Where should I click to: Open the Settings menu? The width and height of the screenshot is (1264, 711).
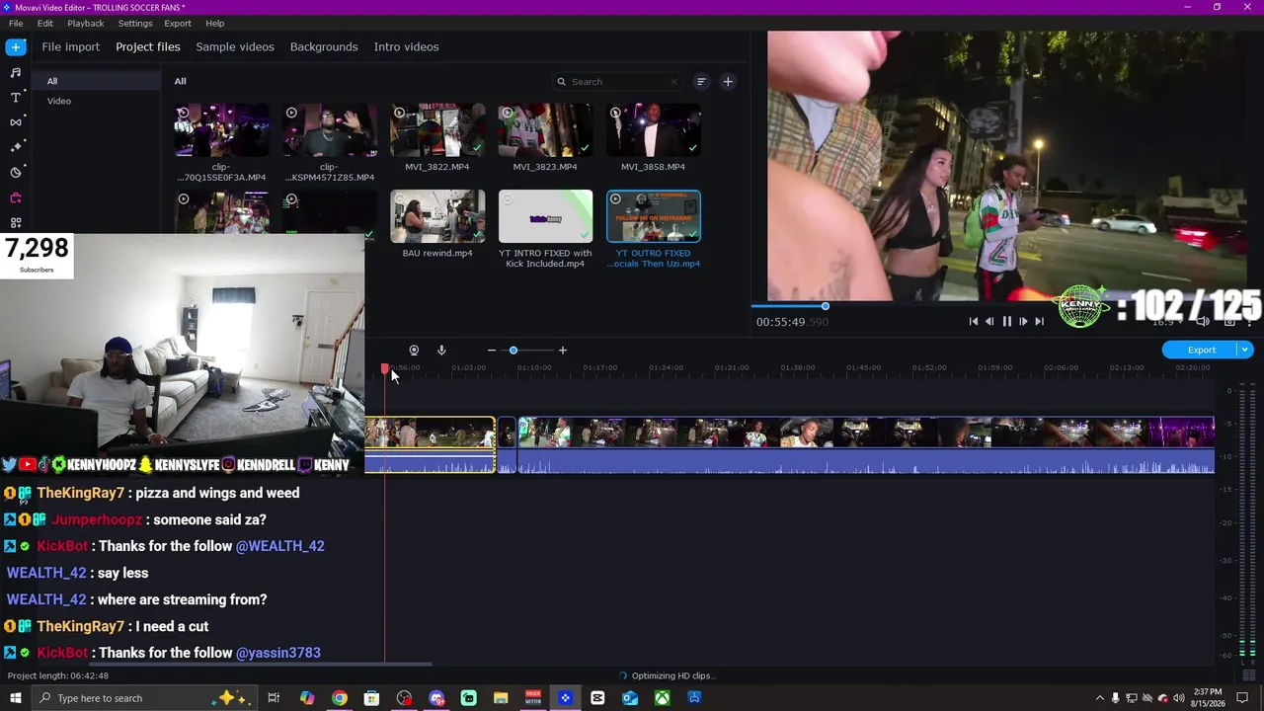tap(135, 23)
